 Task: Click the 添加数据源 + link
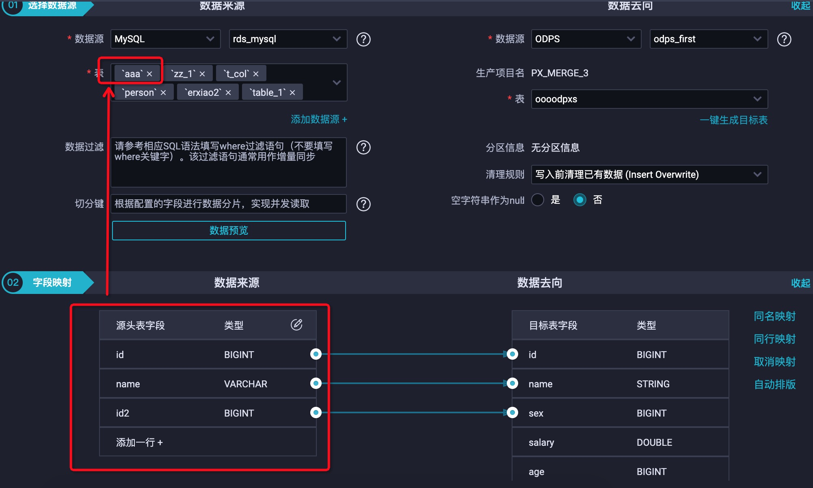coord(319,119)
